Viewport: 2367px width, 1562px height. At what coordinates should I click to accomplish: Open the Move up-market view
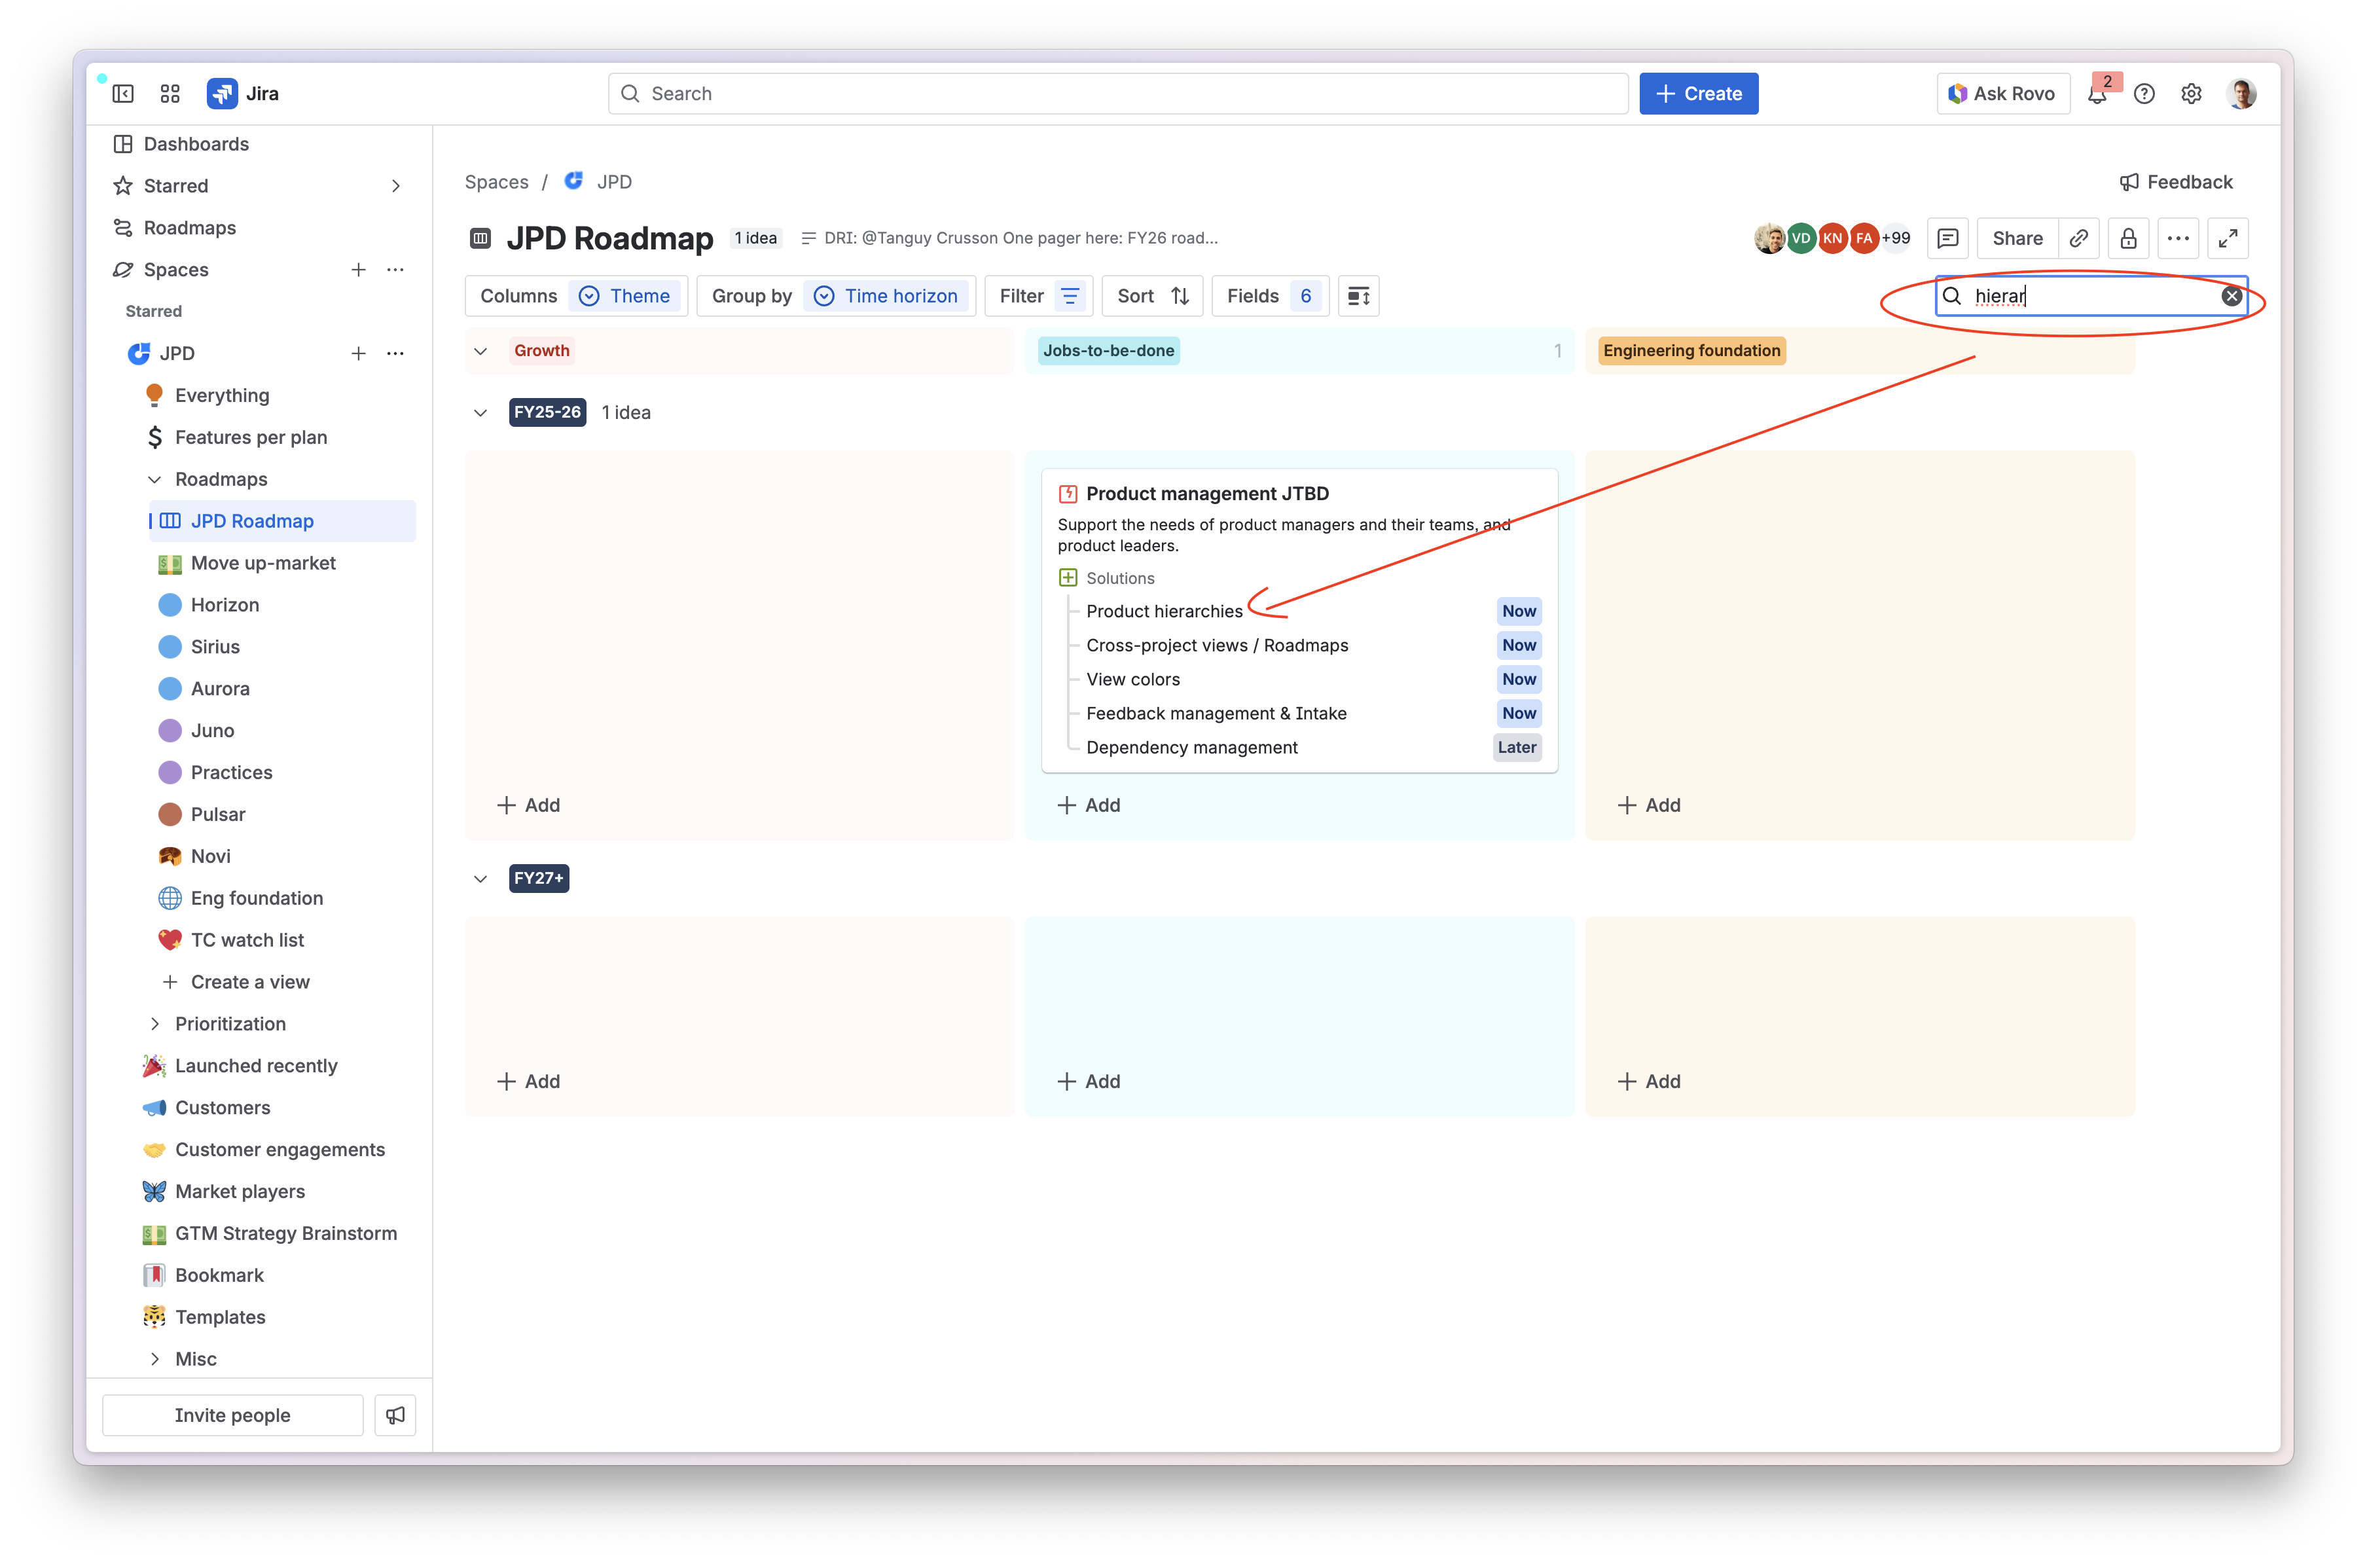(263, 563)
